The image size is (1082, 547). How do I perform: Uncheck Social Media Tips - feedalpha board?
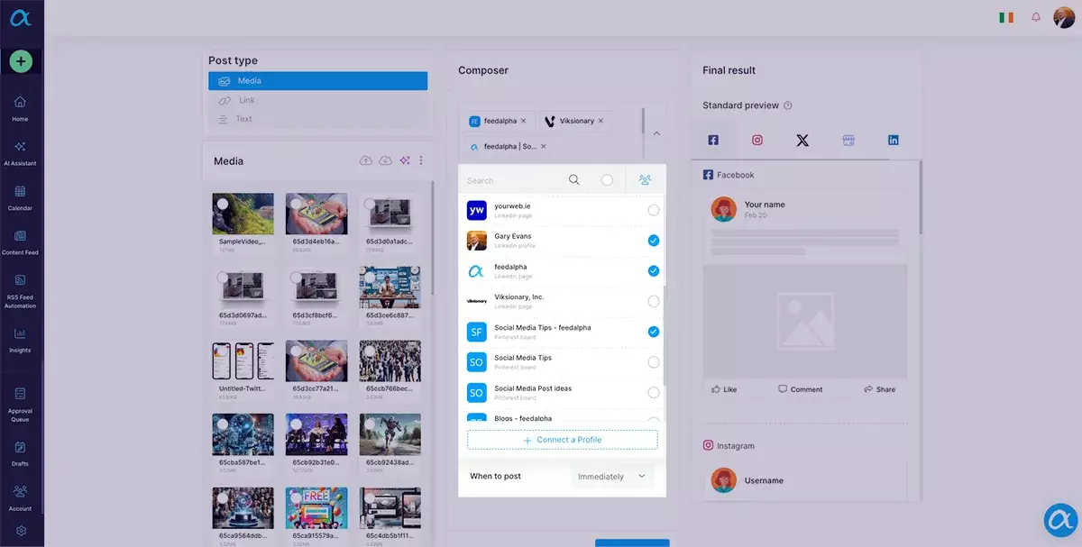coord(654,332)
